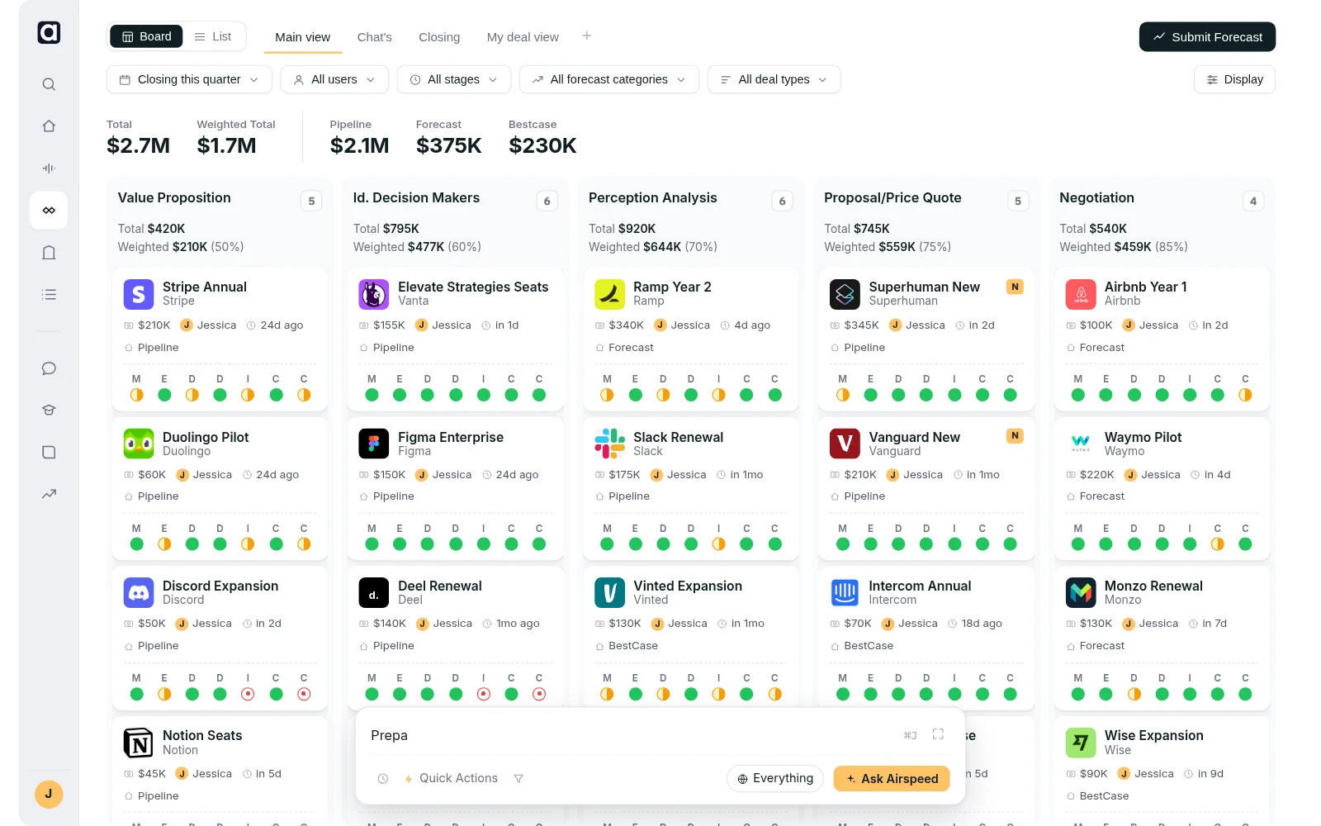
Task: Click the $375K Forecast total
Action: (x=448, y=145)
